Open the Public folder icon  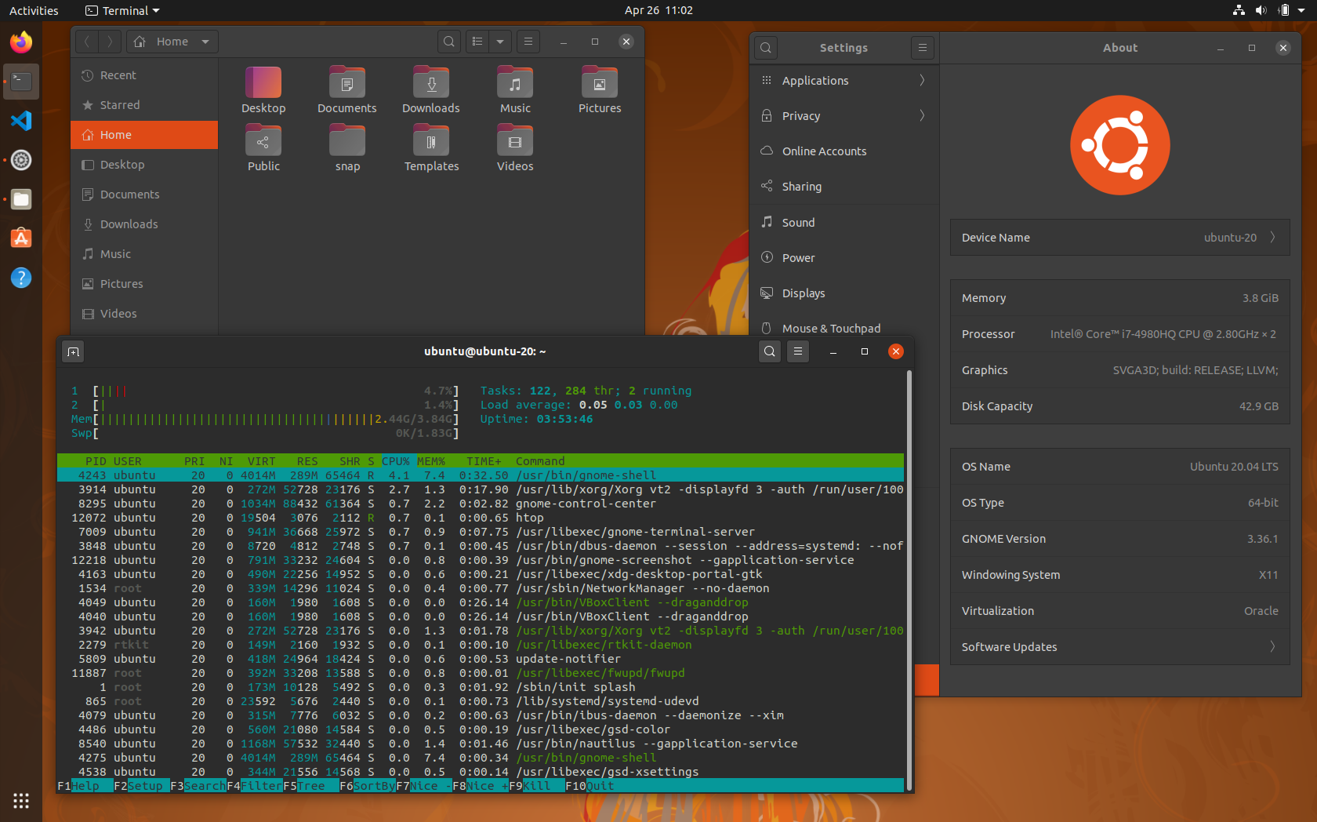[263, 149]
